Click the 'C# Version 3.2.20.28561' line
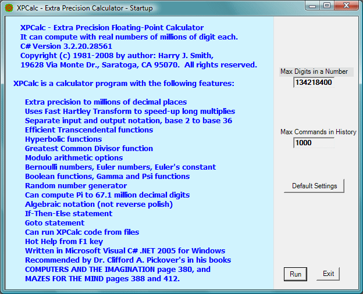The image size is (363, 294). [x=66, y=46]
